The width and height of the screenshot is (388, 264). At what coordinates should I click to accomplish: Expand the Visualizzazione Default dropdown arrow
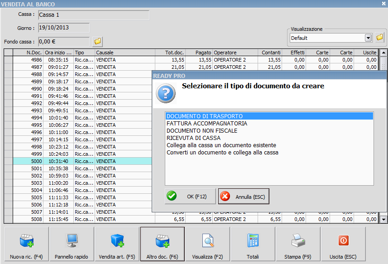pyautogui.click(x=368, y=38)
